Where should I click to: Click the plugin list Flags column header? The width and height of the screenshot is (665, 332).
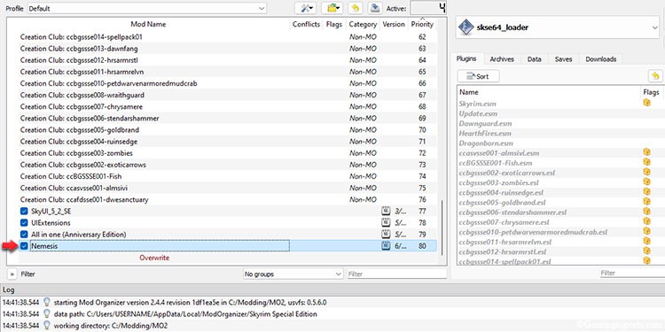(x=651, y=92)
